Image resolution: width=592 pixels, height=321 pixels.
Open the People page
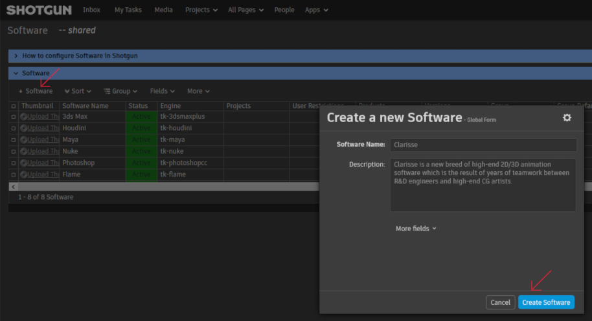point(284,10)
